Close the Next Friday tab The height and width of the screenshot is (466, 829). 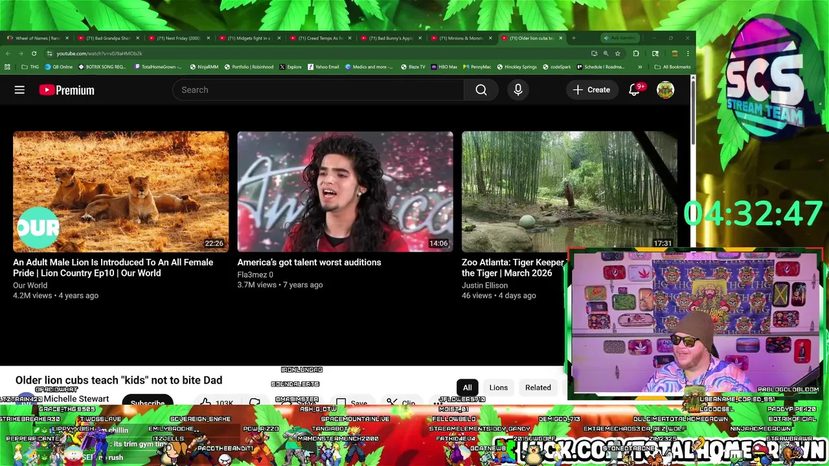(x=208, y=38)
